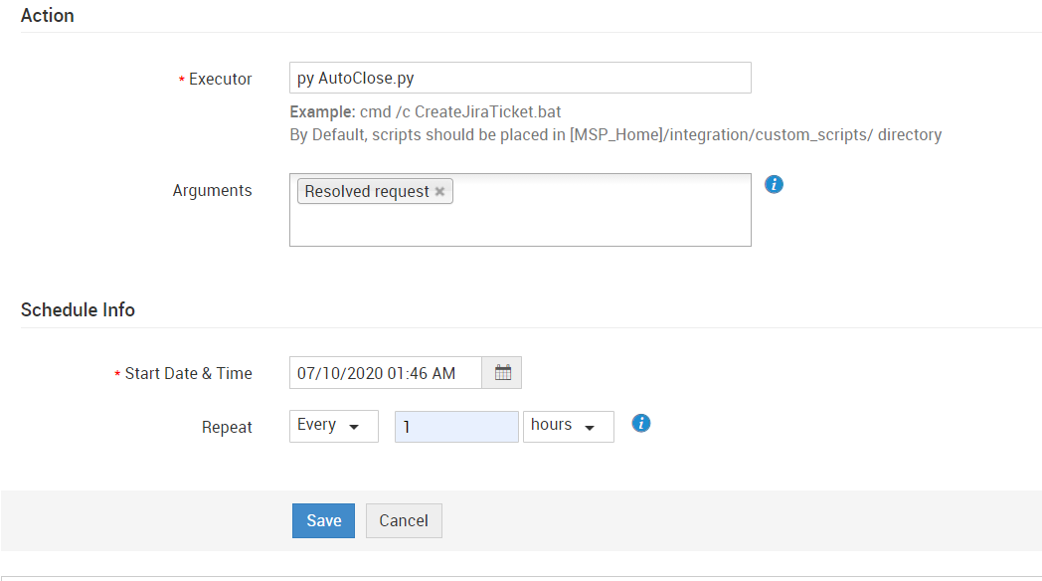Screen dimensions: 1042x581
Task: Click the Arguments field label
Action: (x=212, y=191)
